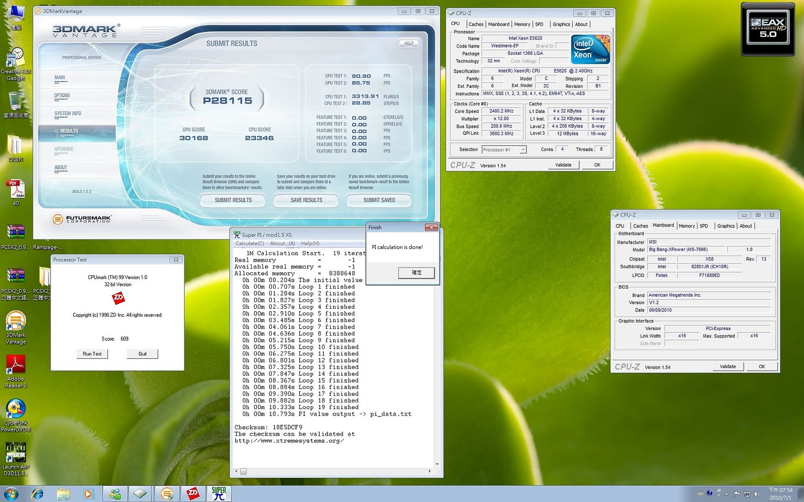Viewport: 804px width, 502px height.
Task: Click the 3DMark score P28115
Action: [x=228, y=101]
